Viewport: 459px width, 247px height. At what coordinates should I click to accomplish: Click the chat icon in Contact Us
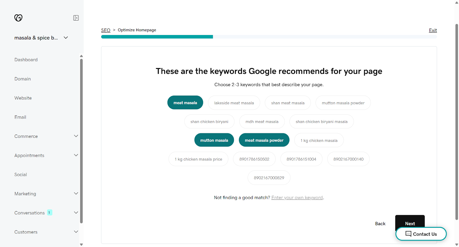coord(408,234)
